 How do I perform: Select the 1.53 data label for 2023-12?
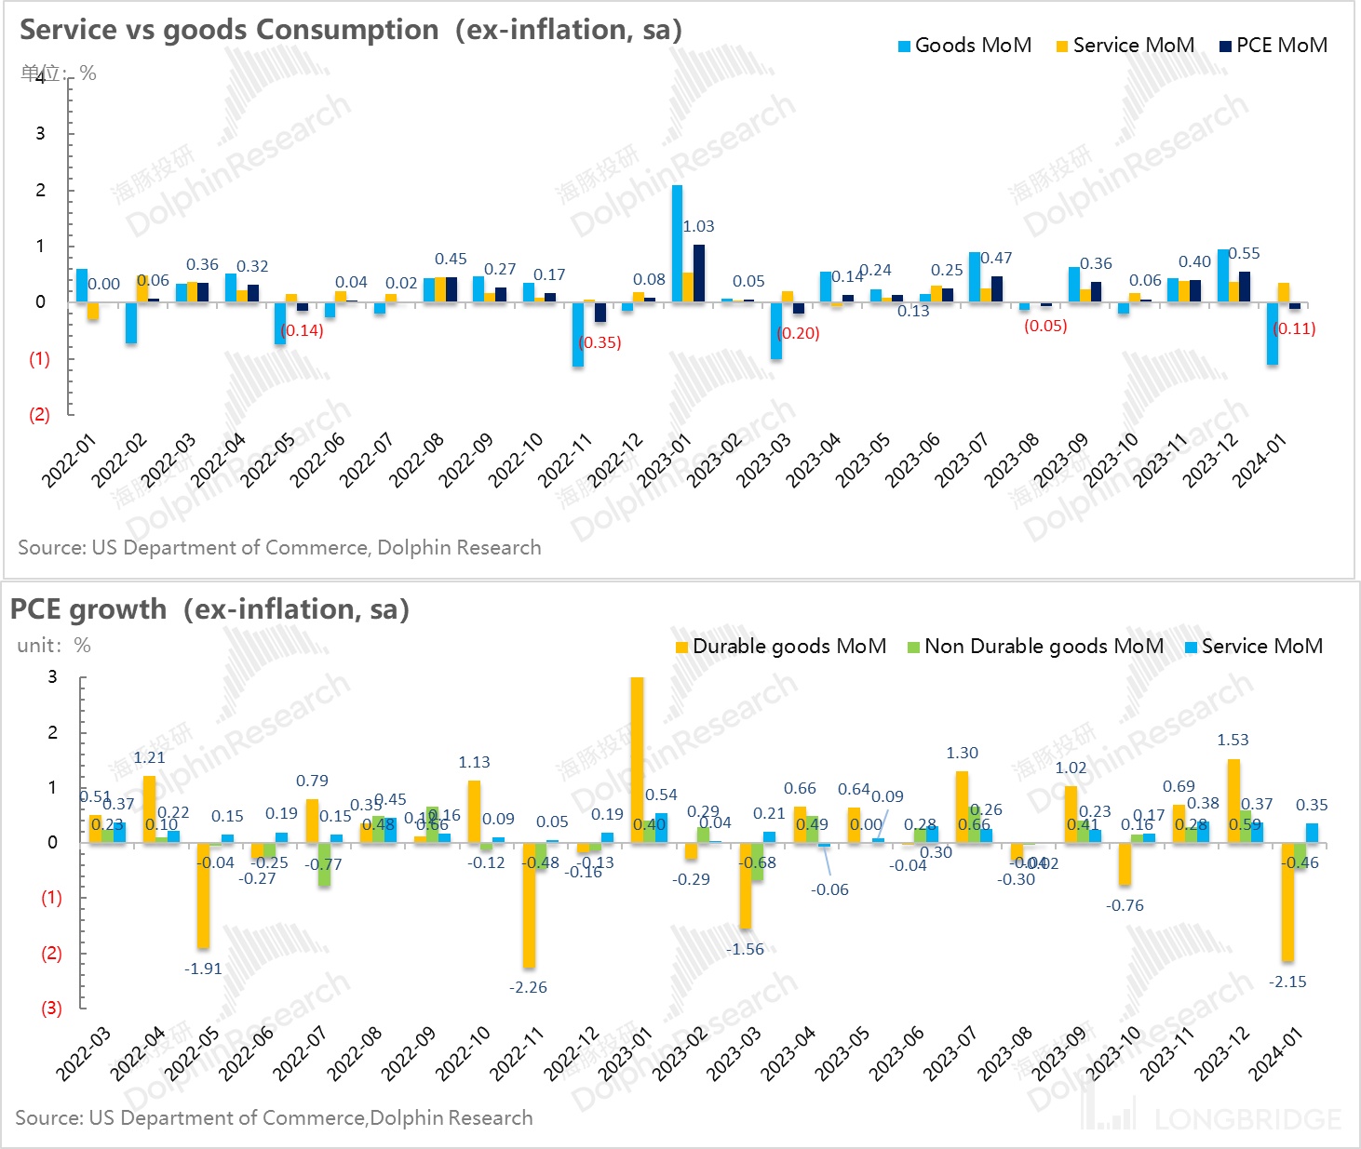pyautogui.click(x=1233, y=740)
